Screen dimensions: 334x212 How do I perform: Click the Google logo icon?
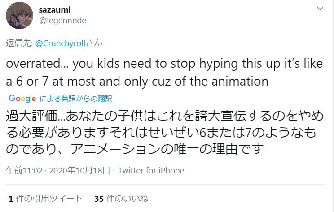point(22,98)
